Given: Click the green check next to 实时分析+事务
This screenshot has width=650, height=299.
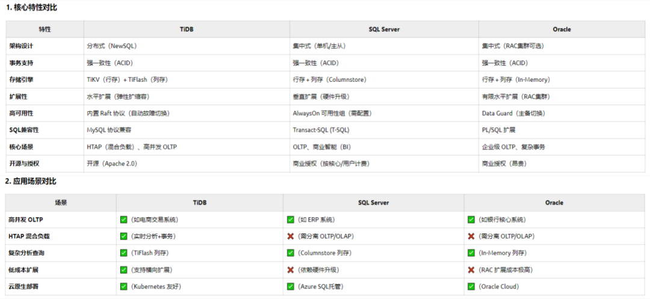Looking at the screenshot, I should click(123, 236).
